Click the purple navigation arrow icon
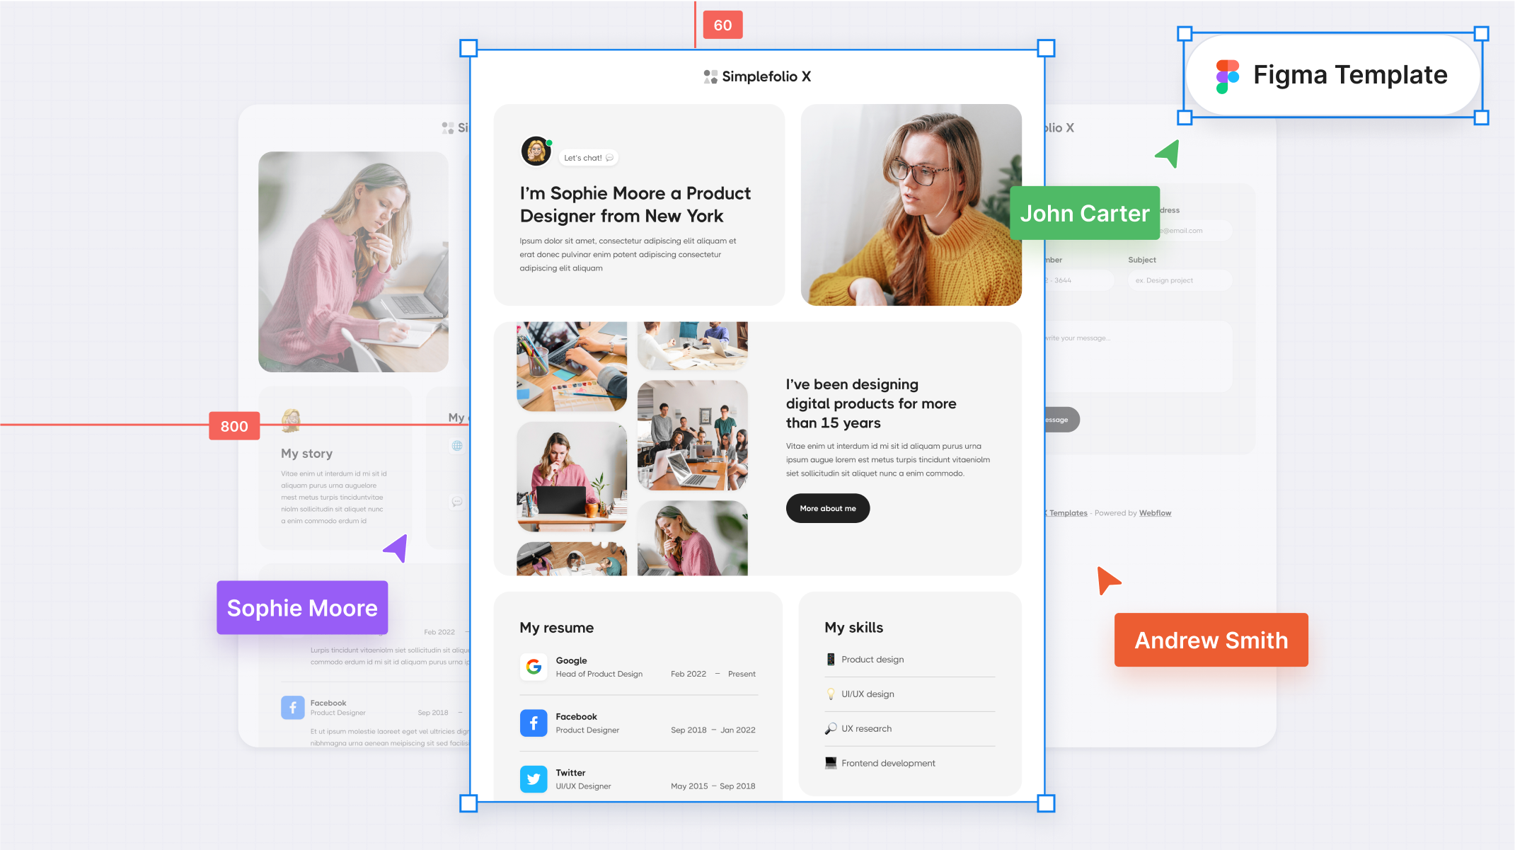The height and width of the screenshot is (850, 1515). [x=396, y=549]
